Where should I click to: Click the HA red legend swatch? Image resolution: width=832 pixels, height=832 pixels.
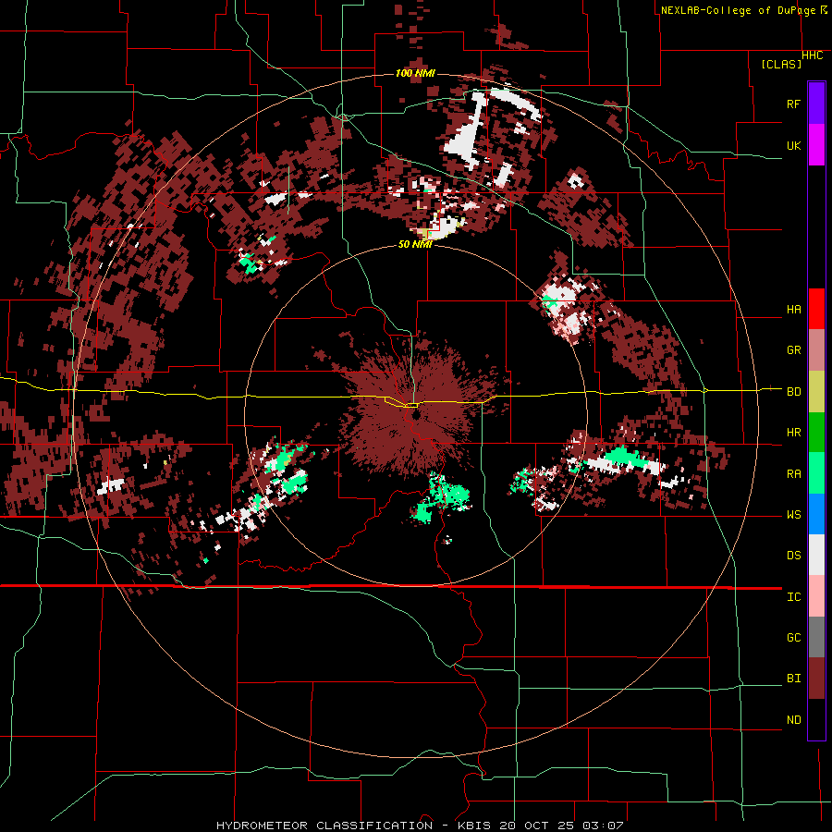pos(816,309)
